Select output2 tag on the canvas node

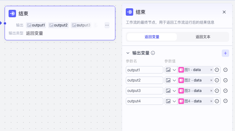58,25
